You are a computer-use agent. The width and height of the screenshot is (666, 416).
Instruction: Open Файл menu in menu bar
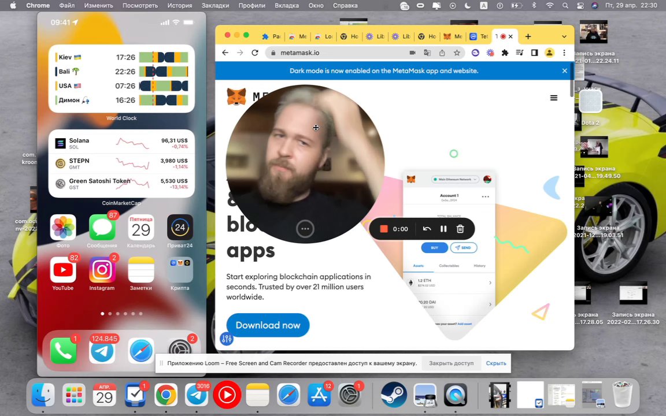[66, 6]
